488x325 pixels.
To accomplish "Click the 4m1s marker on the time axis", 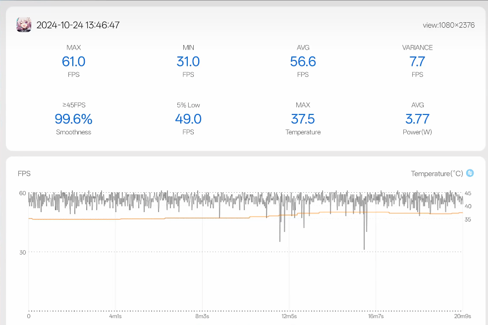I will click(x=115, y=316).
